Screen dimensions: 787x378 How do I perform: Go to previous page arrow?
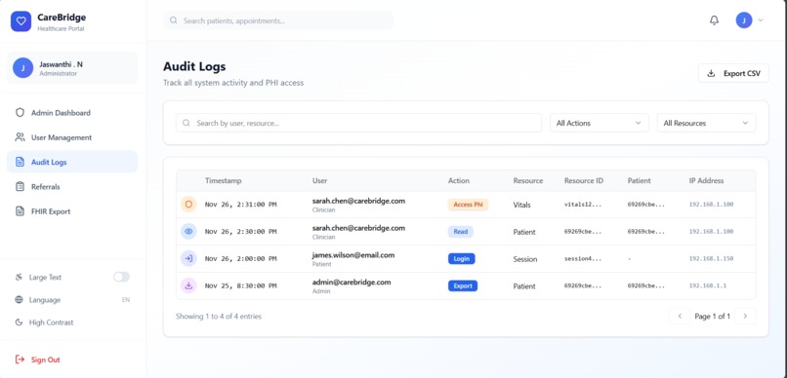[x=680, y=316]
